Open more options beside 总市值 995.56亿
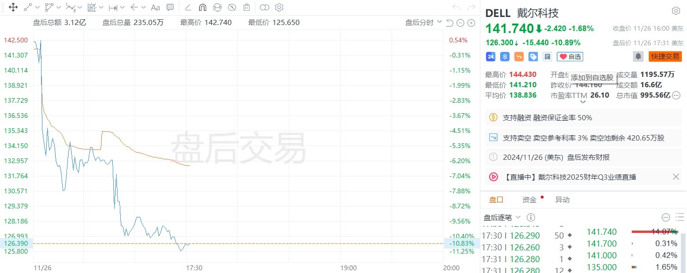 click(x=676, y=95)
